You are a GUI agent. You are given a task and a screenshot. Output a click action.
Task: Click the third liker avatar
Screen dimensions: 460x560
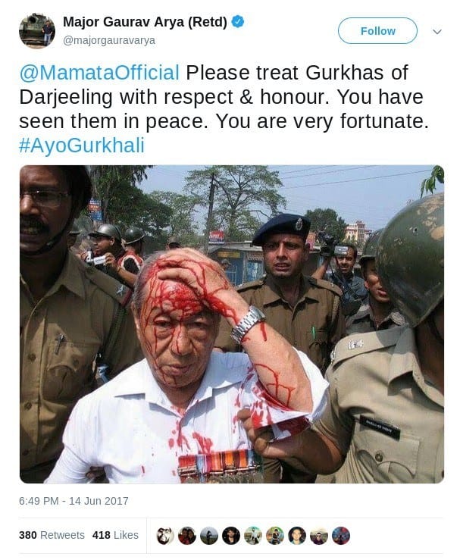(x=209, y=535)
